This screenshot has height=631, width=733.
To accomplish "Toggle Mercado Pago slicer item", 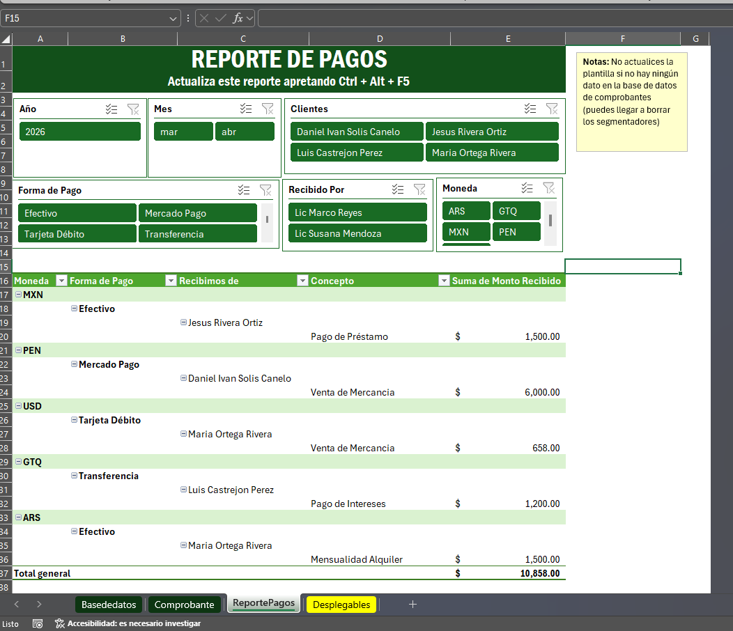I will click(x=198, y=212).
